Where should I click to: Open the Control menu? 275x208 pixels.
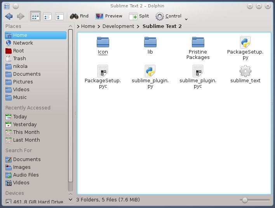click(x=168, y=16)
